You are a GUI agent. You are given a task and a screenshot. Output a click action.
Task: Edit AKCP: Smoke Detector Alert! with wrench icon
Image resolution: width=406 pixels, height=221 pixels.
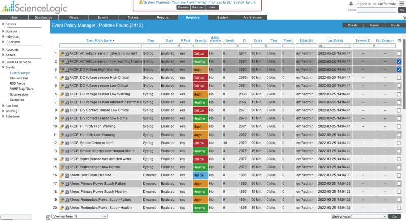62,143
